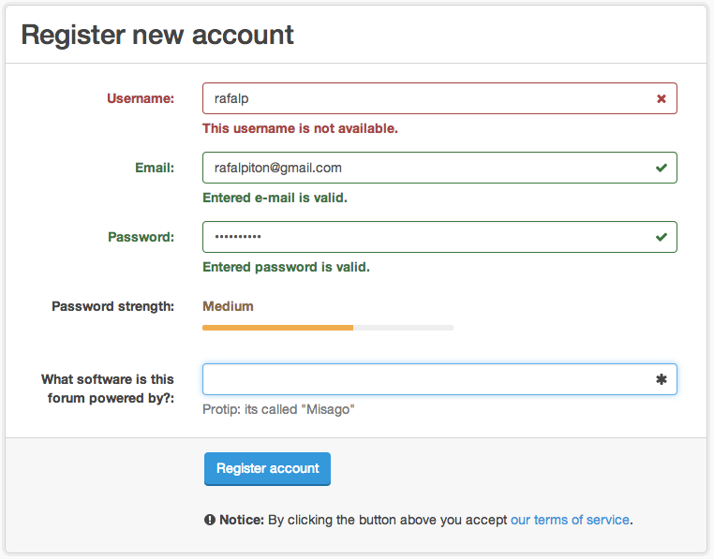
Task: Click the green checkmark in Password field
Action: coord(662,237)
